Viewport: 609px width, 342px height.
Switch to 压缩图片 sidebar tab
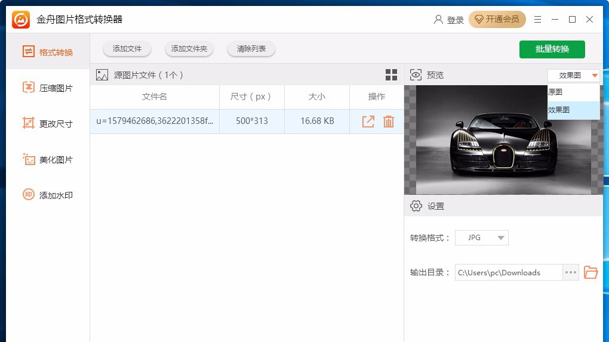click(48, 88)
